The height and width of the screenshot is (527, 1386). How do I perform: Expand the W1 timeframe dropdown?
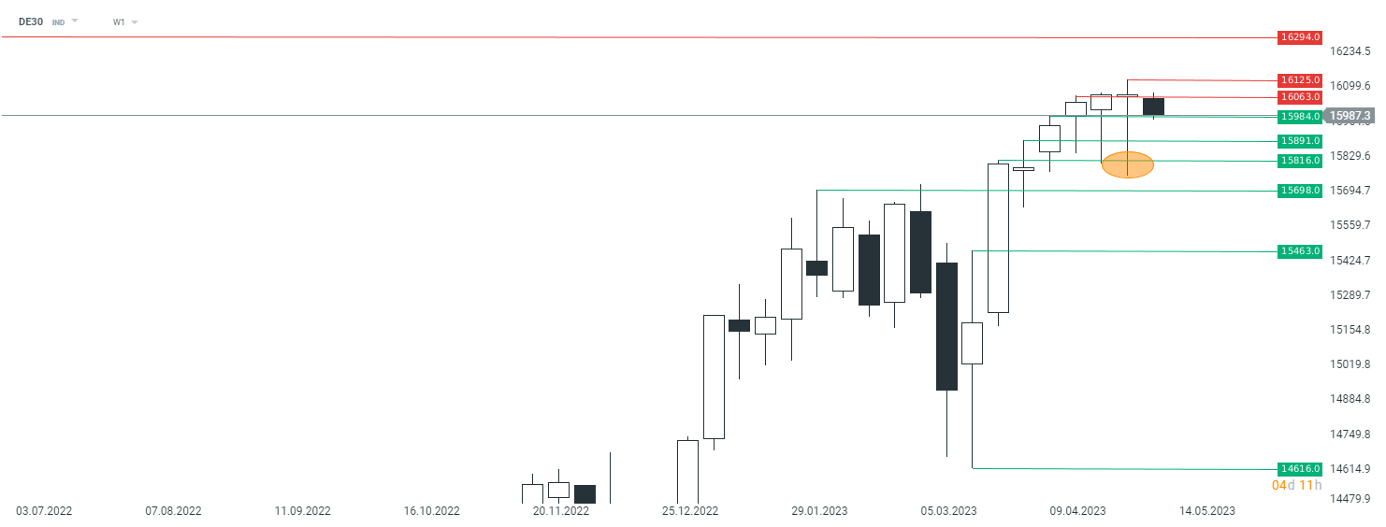point(135,21)
